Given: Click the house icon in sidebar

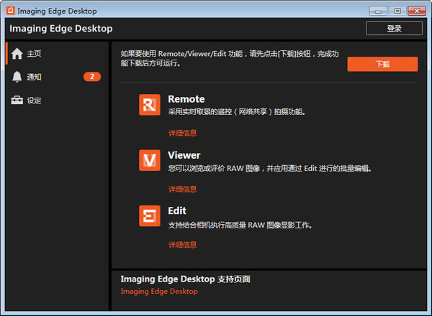Looking at the screenshot, I should tap(17, 53).
